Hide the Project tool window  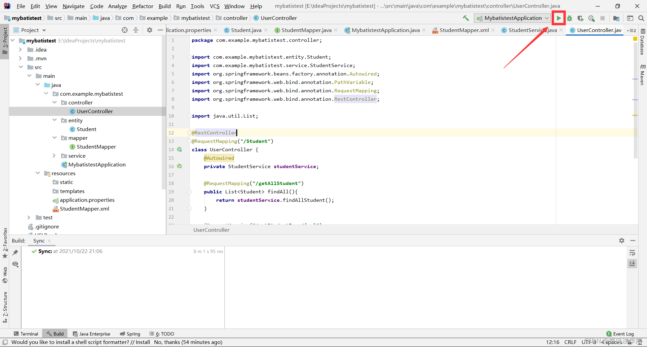pos(160,30)
